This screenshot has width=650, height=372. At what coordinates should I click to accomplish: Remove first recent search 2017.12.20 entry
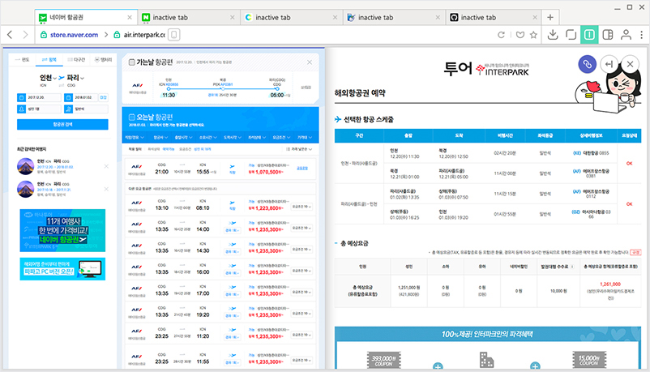106,166
